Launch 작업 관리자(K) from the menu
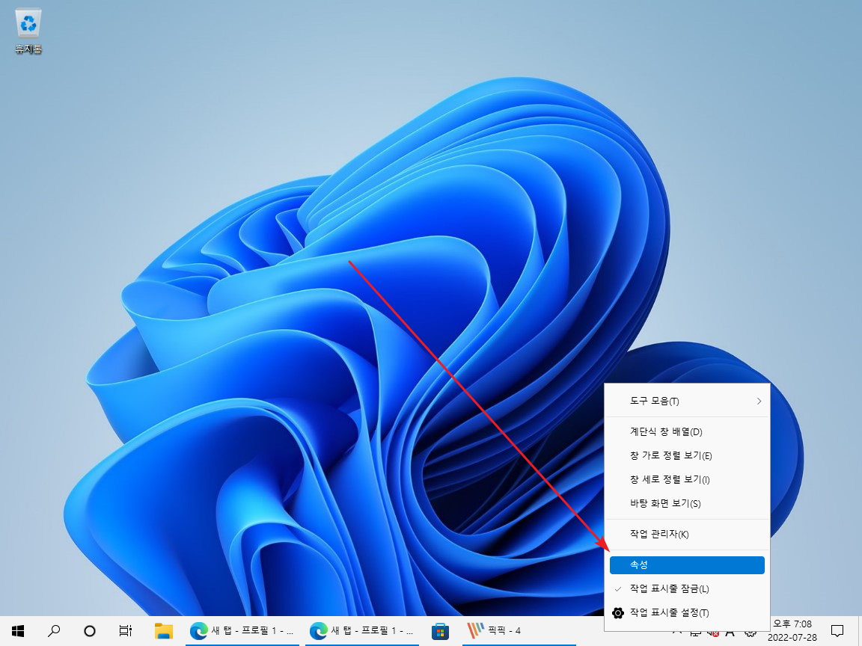This screenshot has height=646, width=862. pos(687,535)
